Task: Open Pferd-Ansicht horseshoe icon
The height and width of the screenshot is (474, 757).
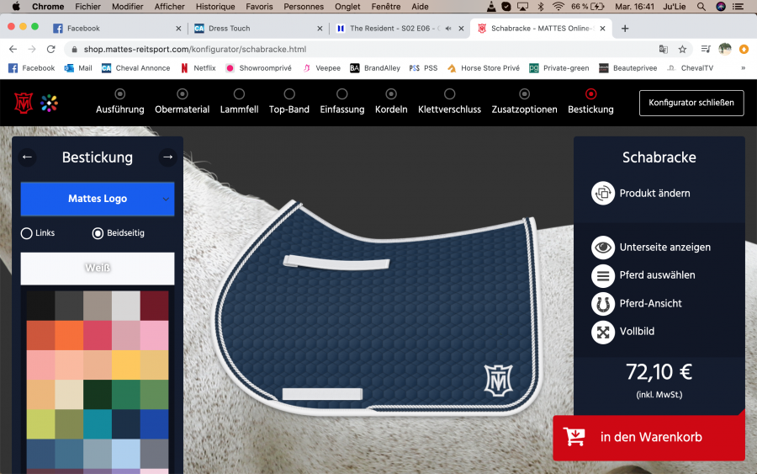Action: [x=603, y=303]
